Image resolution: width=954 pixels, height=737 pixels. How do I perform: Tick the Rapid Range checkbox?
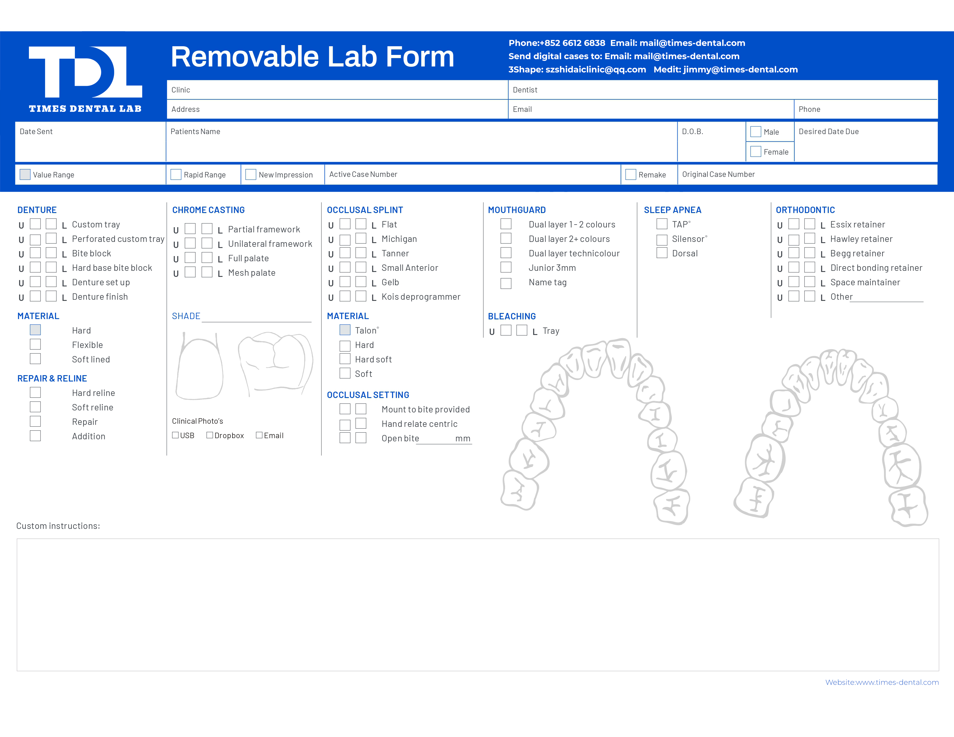point(176,174)
